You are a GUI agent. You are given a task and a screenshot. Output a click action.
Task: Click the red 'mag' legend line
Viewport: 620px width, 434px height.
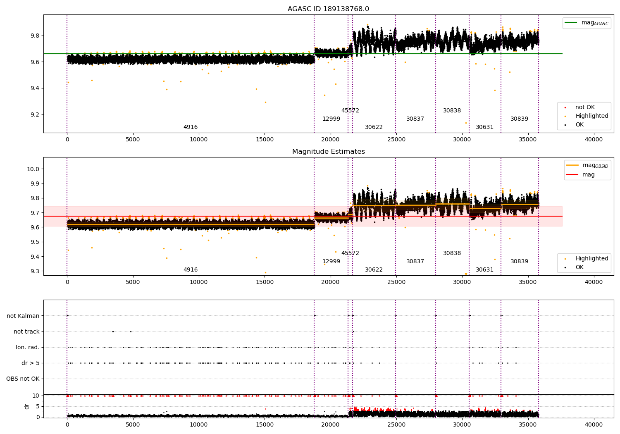tap(572, 175)
